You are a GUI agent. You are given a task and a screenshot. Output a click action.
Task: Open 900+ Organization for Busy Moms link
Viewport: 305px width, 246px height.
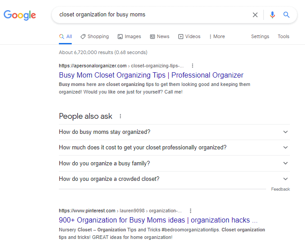click(158, 220)
